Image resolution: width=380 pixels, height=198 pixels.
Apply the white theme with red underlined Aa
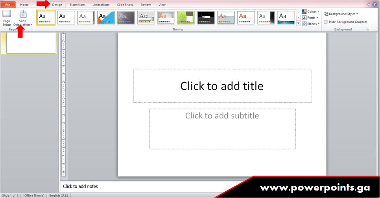[x=246, y=18]
